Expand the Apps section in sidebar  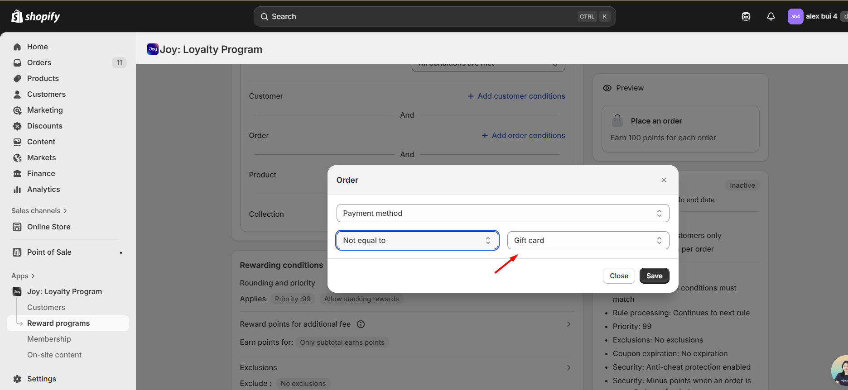click(x=23, y=276)
